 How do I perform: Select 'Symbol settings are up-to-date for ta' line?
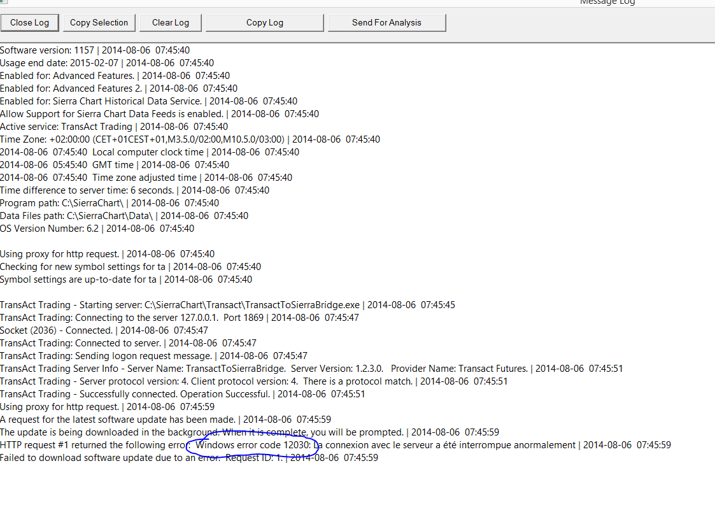pyautogui.click(x=126, y=280)
